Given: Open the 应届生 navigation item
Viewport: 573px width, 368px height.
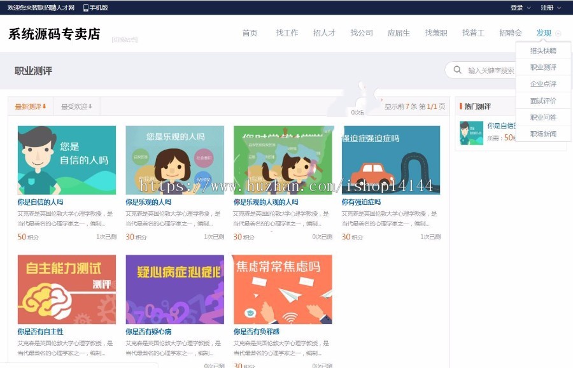Looking at the screenshot, I should pyautogui.click(x=399, y=33).
